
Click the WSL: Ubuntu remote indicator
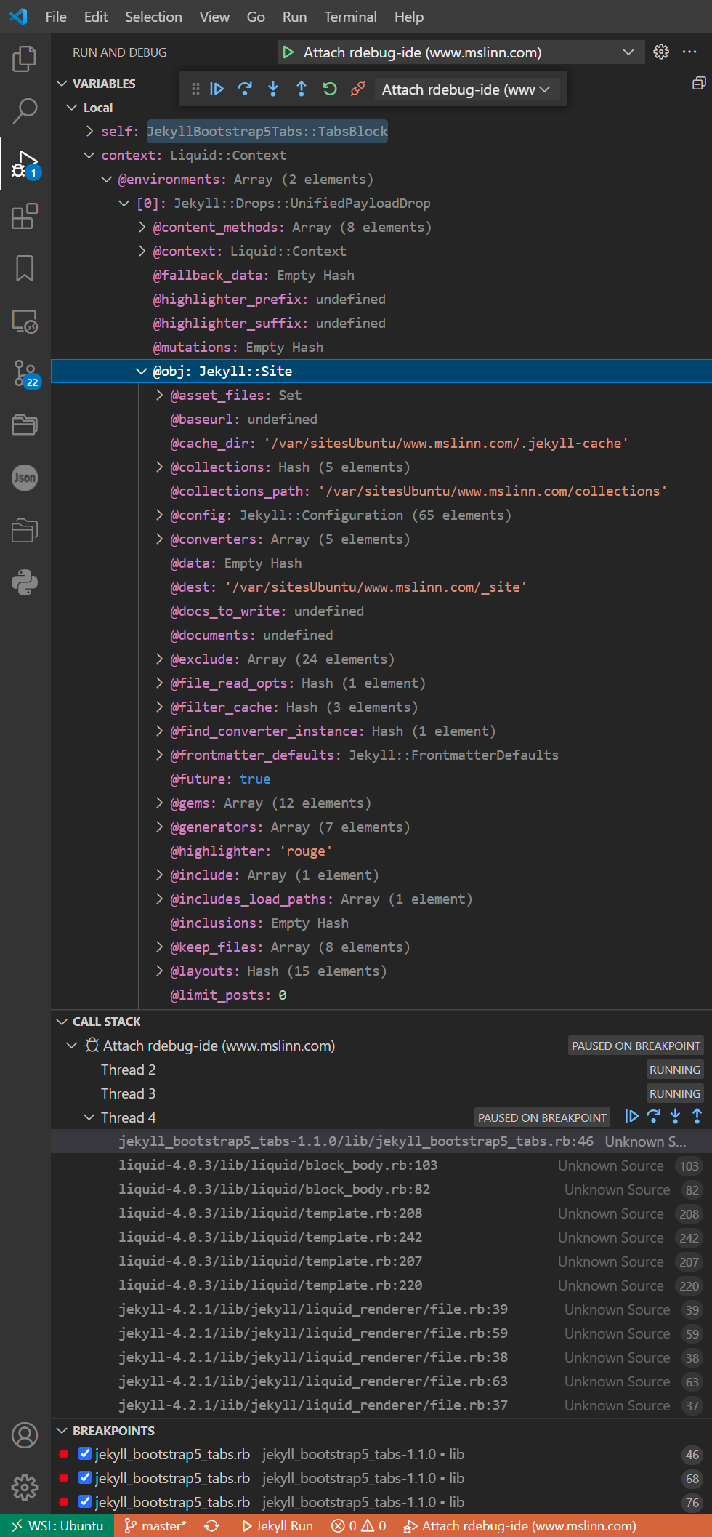pyautogui.click(x=57, y=1525)
